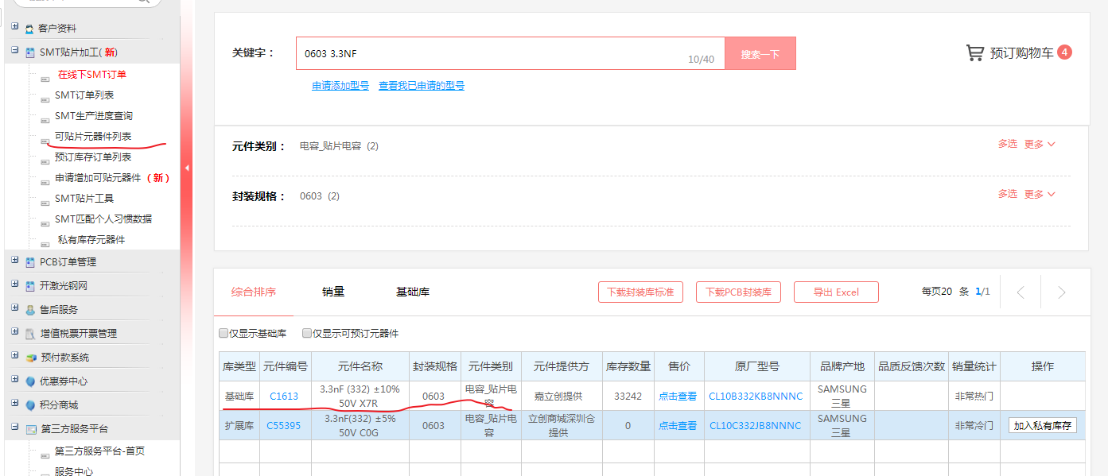Open the 查看我已申请的型号 link
This screenshot has width=1108, height=476.
click(x=422, y=86)
